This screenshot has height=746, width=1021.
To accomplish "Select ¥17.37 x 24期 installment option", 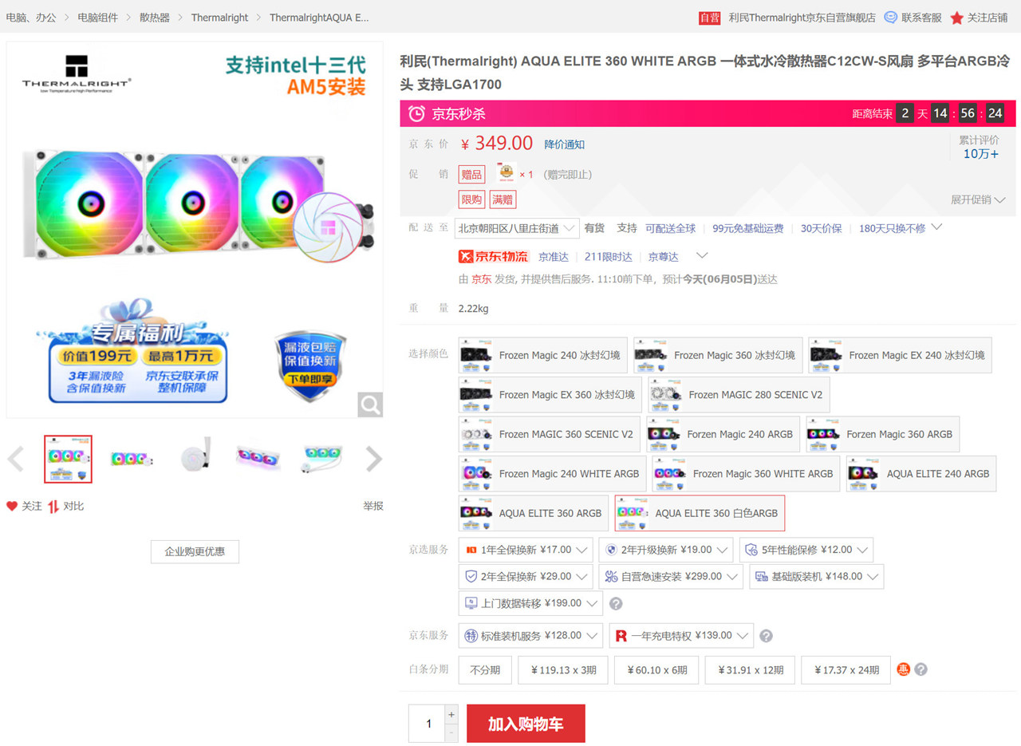I will [x=846, y=670].
